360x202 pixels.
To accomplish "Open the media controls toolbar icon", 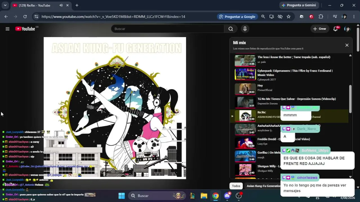I will point(335,17).
